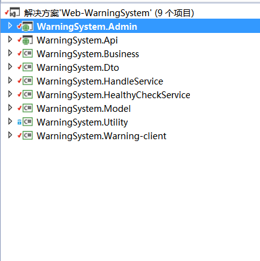Select the WarningSystem.Dto project name
Viewport: 260px width, 261px height.
point(78,68)
